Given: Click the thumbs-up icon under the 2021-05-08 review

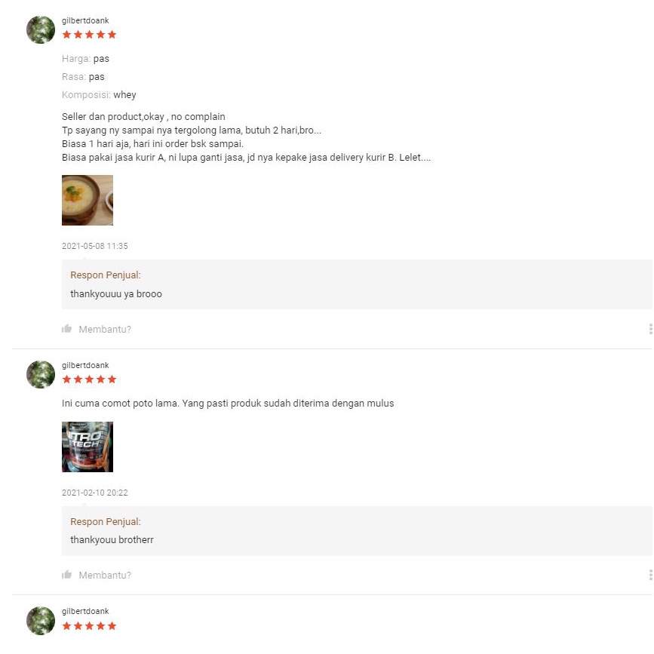Looking at the screenshot, I should point(66,329).
